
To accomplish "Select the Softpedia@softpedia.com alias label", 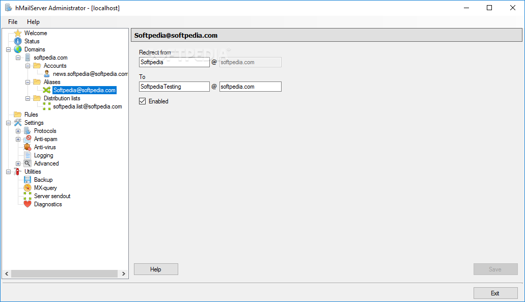I will click(x=85, y=90).
